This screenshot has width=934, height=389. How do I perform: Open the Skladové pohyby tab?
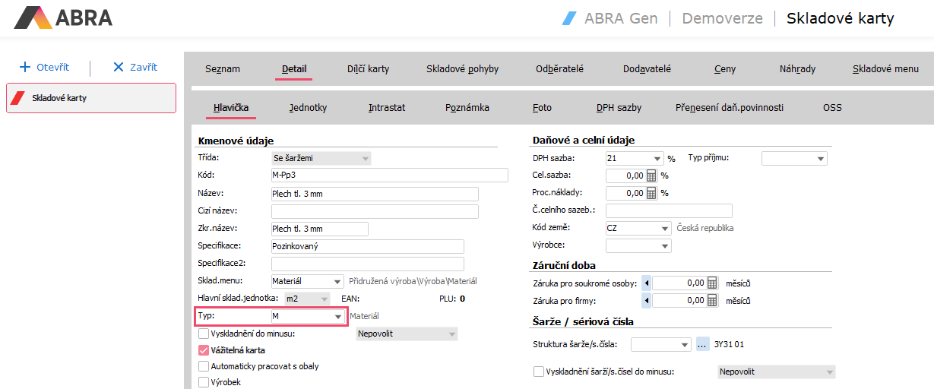(462, 69)
